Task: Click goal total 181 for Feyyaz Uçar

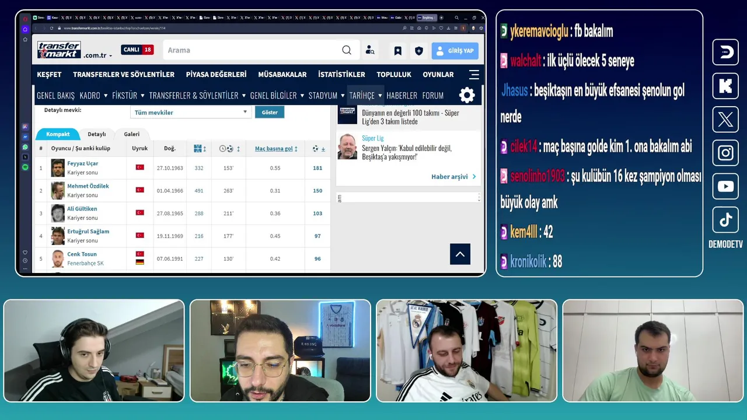Action: click(x=317, y=168)
